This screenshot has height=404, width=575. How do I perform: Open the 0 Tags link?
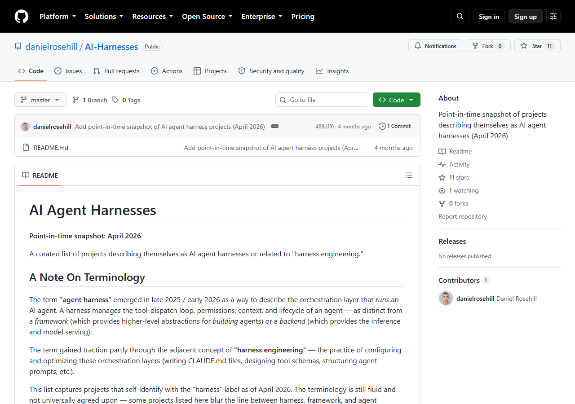tap(126, 100)
